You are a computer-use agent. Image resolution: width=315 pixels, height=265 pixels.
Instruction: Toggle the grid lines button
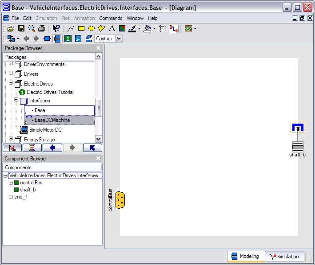tap(162, 28)
